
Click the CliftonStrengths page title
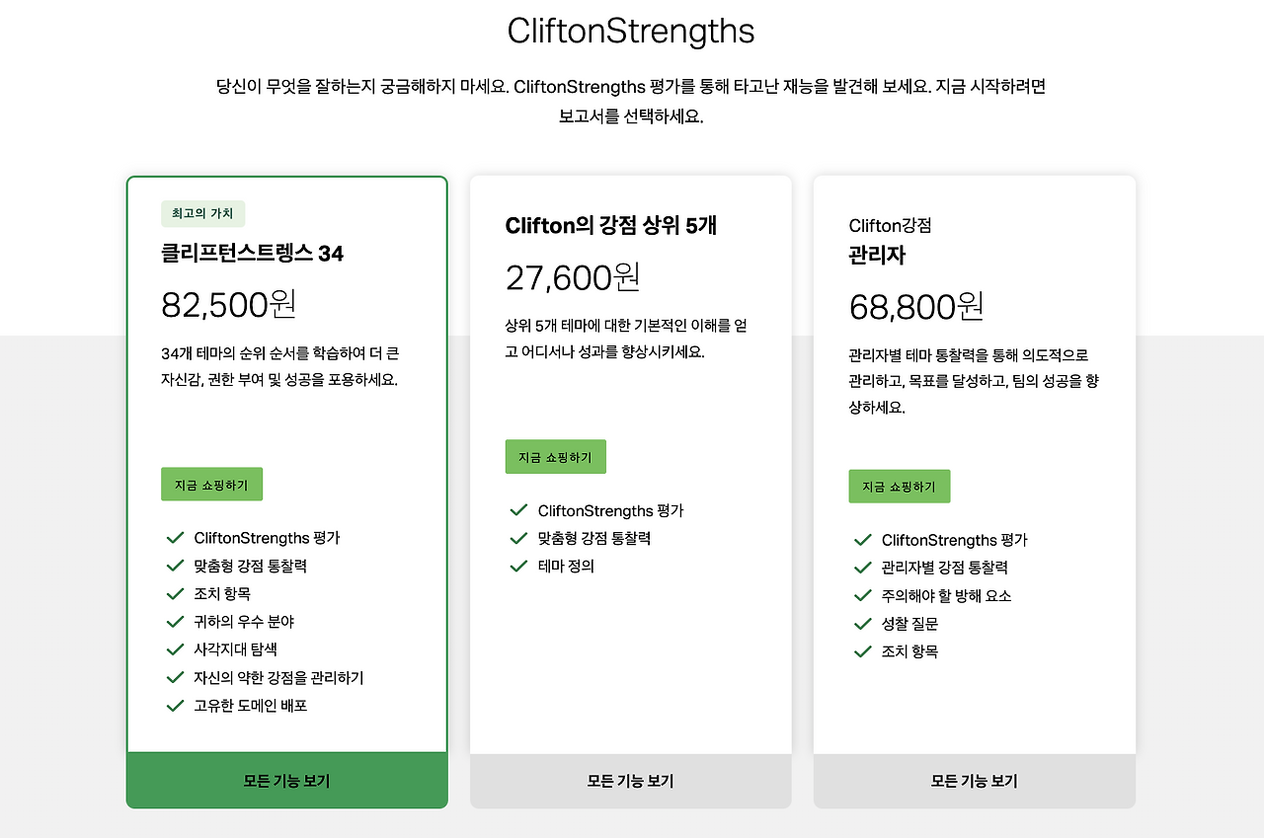pos(631,32)
